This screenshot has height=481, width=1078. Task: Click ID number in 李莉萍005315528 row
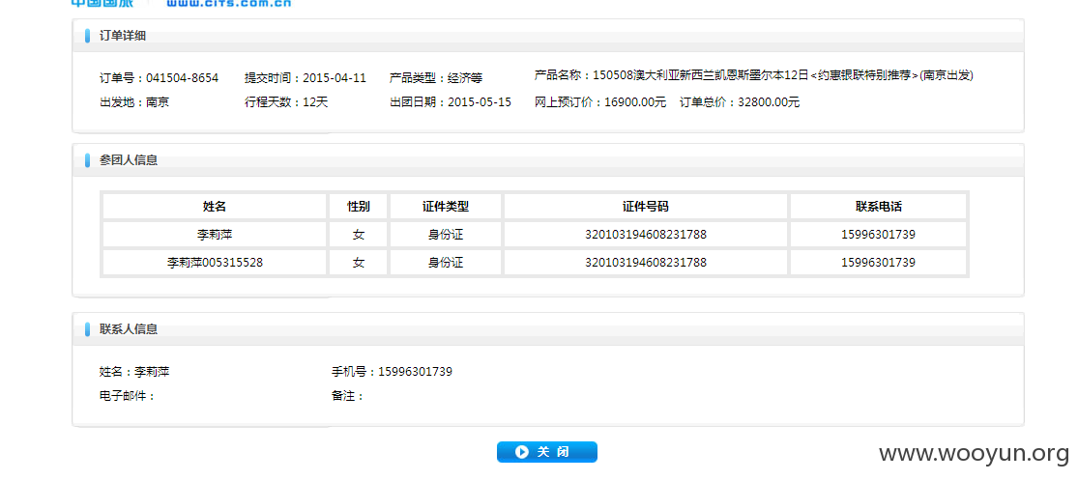(x=646, y=263)
